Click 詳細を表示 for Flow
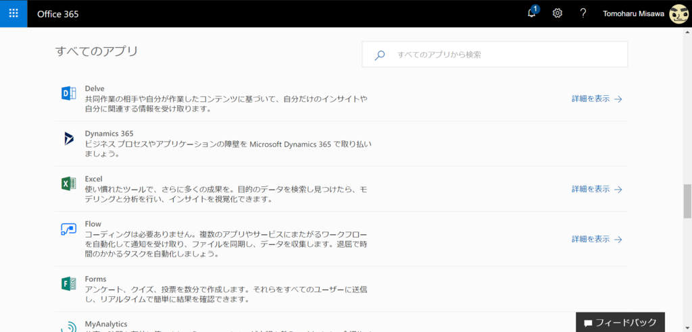This screenshot has height=332, width=692. coord(597,240)
